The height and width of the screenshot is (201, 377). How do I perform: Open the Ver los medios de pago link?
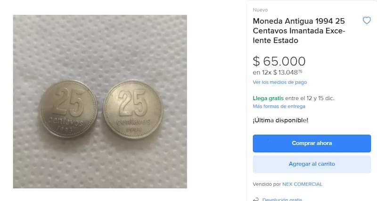pyautogui.click(x=279, y=82)
